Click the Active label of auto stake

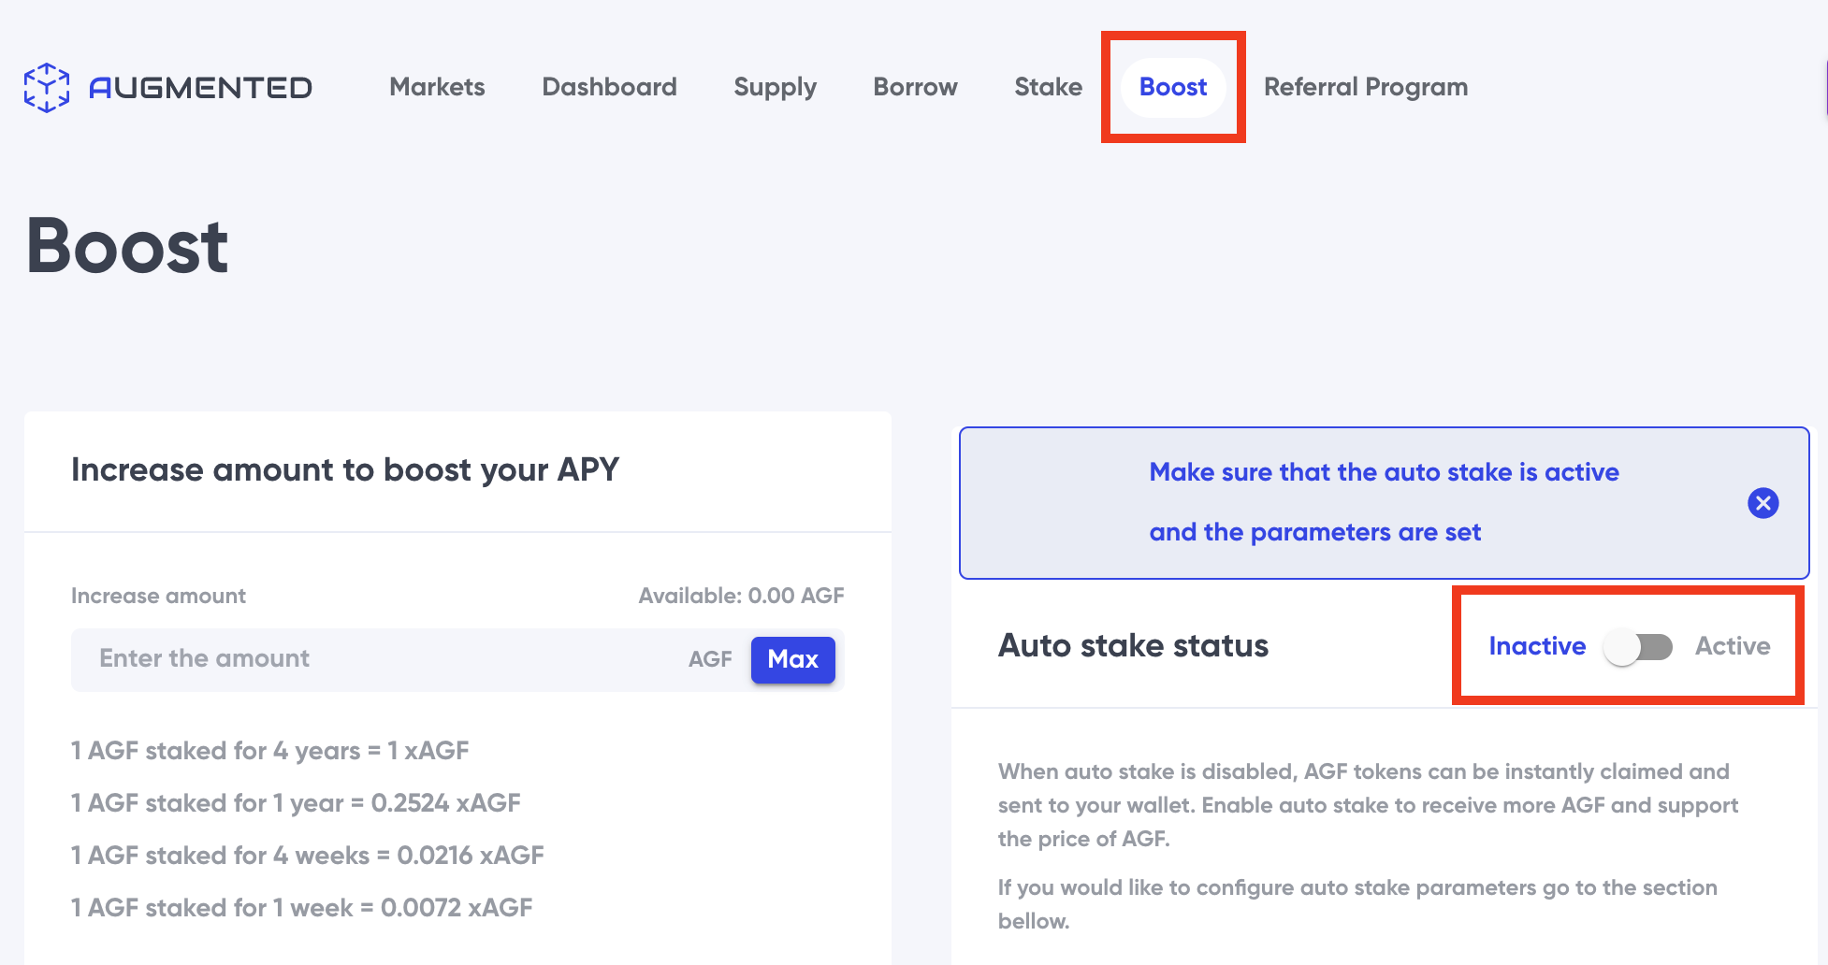tap(1732, 646)
